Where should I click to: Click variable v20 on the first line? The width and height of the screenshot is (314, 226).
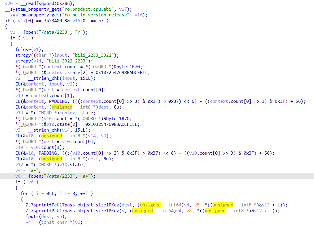(x=9, y=3)
